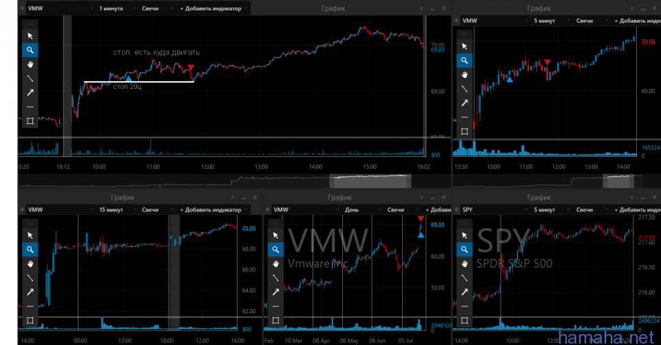Pick trend line tool in VMW 1 минута chart
The width and height of the screenshot is (661, 345).
coord(30,79)
